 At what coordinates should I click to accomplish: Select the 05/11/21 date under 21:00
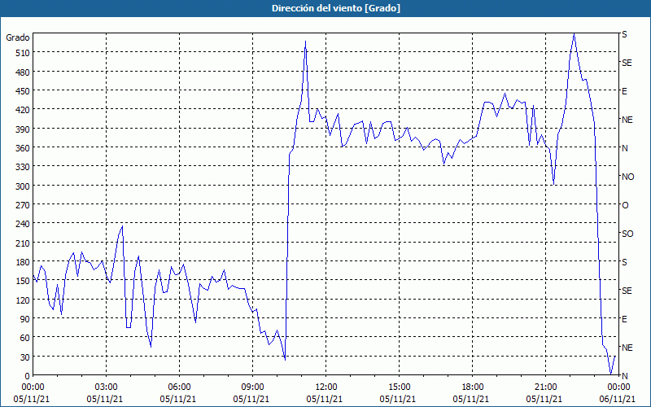tap(544, 399)
